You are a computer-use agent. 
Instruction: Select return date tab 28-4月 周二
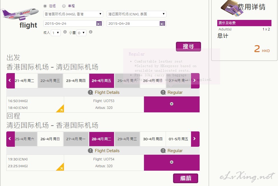coord(102,139)
